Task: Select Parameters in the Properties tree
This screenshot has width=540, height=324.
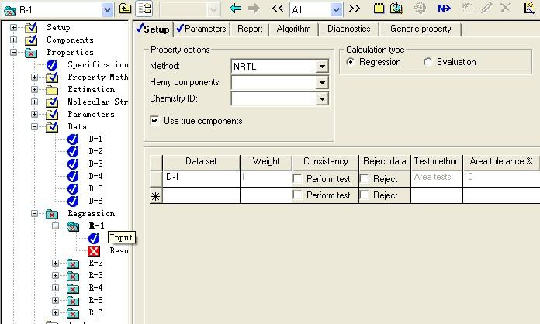Action: click(x=91, y=114)
